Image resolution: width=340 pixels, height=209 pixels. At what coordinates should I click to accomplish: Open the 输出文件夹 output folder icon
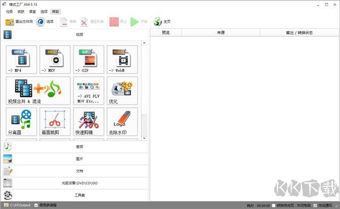click(x=10, y=22)
